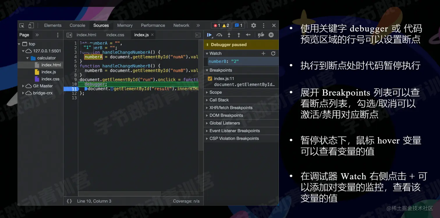
Task: Toggle the navigator sidebar icon
Action: tap(69, 35)
